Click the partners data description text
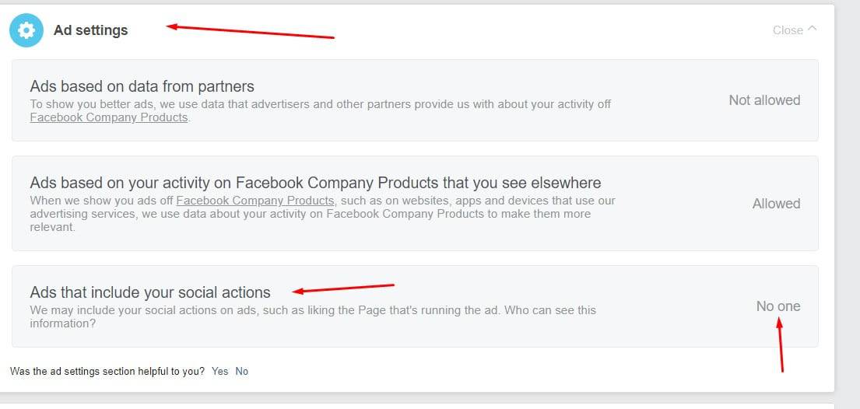Viewport: 860px width, 409px height. point(321,110)
